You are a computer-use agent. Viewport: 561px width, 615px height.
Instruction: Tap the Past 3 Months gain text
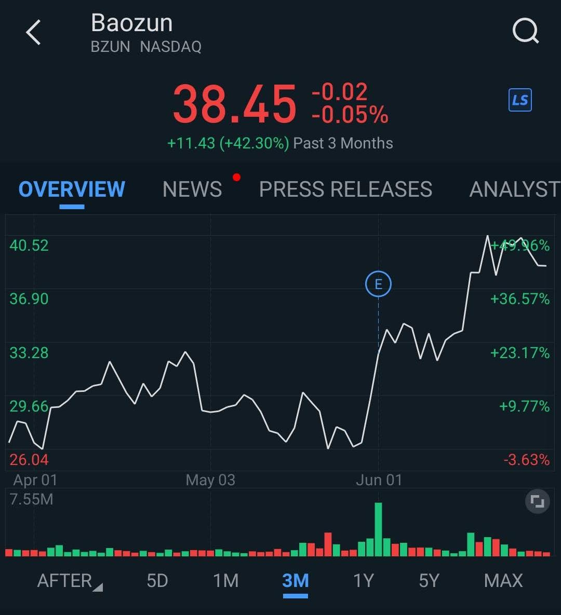280,143
